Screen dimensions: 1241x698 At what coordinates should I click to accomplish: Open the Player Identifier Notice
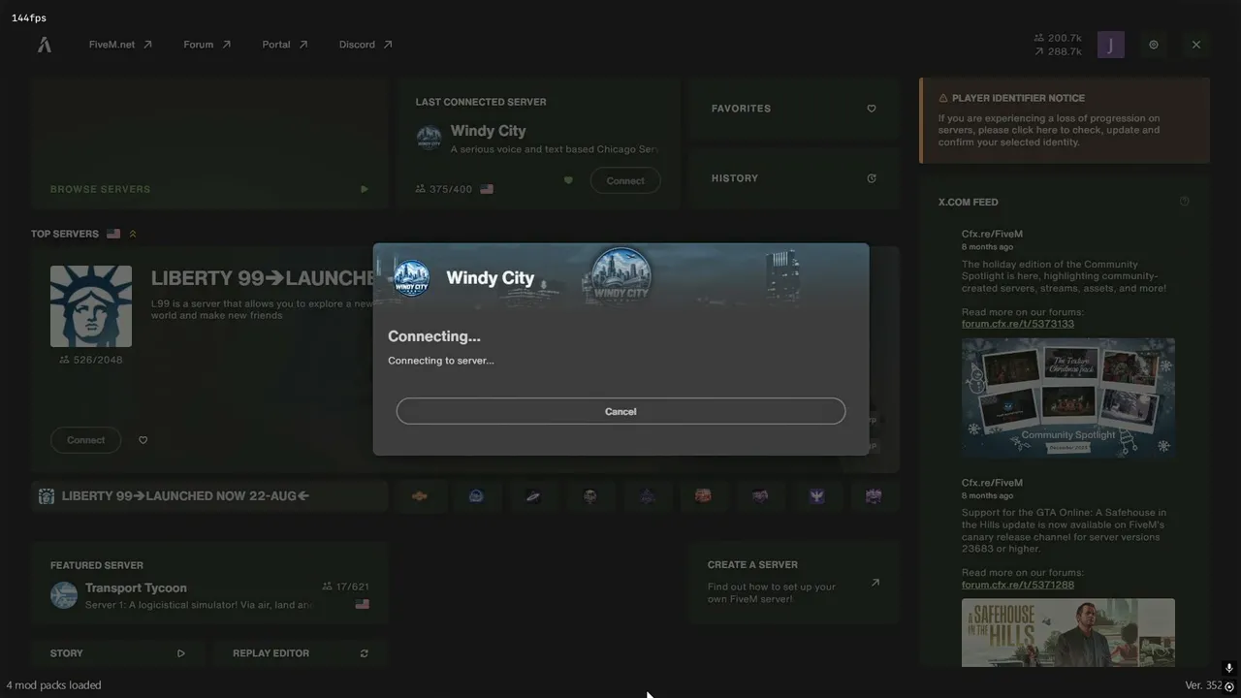click(1065, 120)
